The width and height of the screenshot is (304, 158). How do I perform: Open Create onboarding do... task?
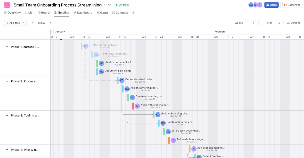(x=150, y=96)
